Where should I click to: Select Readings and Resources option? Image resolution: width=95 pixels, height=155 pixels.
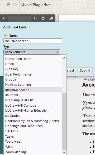(33, 126)
